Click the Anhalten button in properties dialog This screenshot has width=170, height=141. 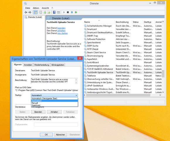54,112
